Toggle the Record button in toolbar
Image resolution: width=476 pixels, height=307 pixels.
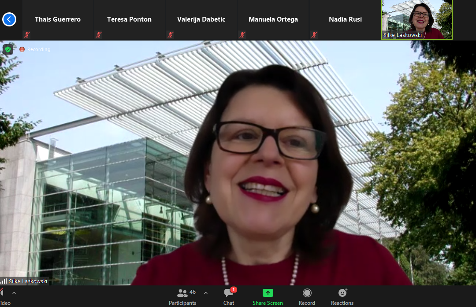(x=307, y=293)
